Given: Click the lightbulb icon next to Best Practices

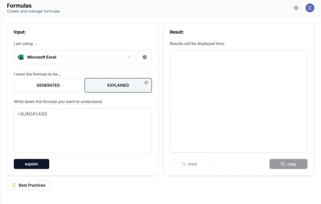Looking at the screenshot, I should tap(14, 185).
